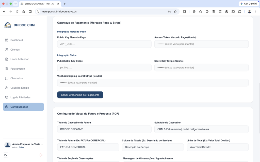
Task: Open Chamados in the sidebar
Action: click(23, 78)
